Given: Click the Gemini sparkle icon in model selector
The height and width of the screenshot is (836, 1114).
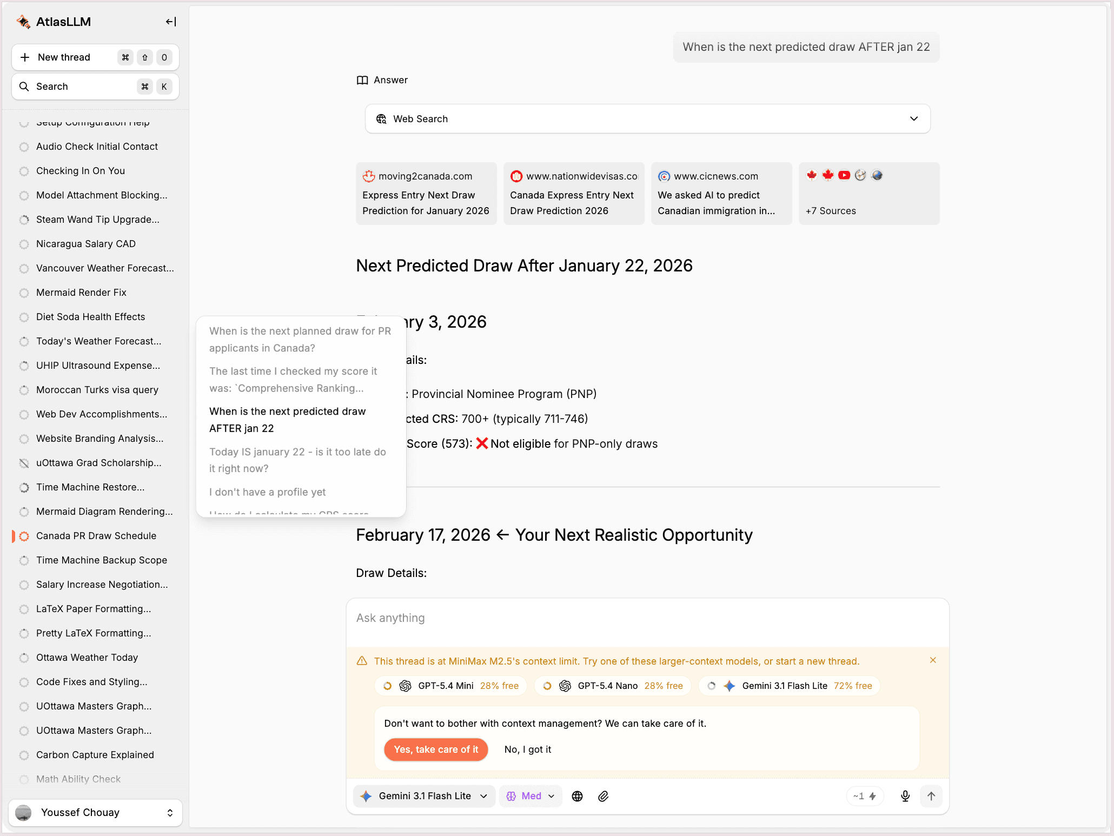Looking at the screenshot, I should [x=366, y=796].
